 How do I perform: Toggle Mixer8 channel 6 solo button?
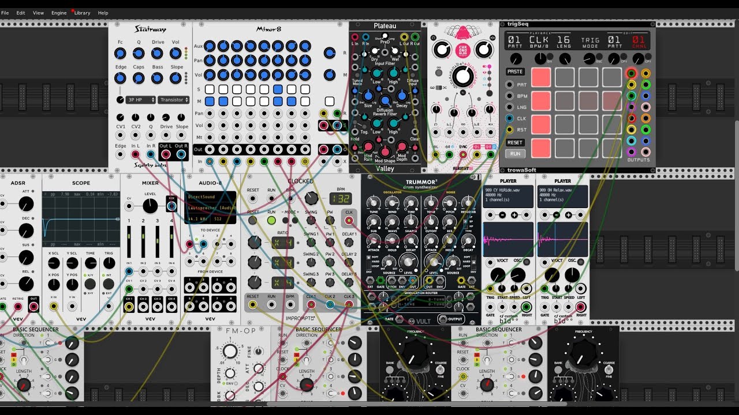click(x=278, y=89)
